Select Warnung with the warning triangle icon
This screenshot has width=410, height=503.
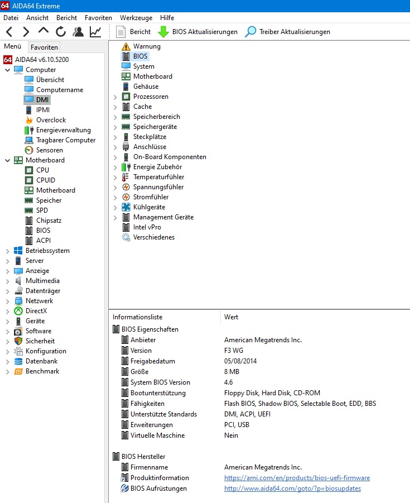tap(141, 46)
